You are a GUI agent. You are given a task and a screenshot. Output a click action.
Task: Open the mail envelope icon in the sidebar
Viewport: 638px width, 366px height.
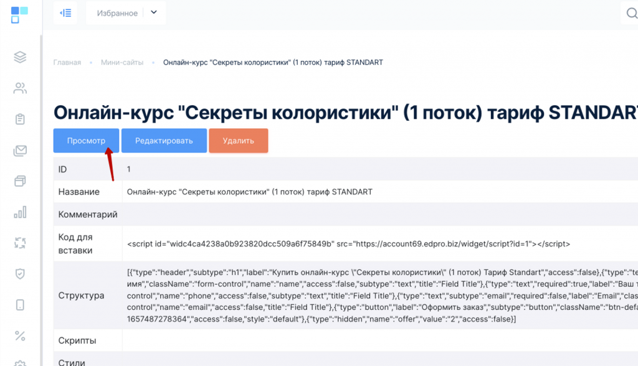tap(20, 151)
